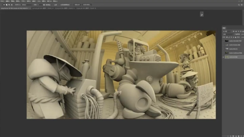This screenshot has height=137, width=244.
Task: Select the render.Shadow.RGB layer name
Action: [x=235, y=45]
